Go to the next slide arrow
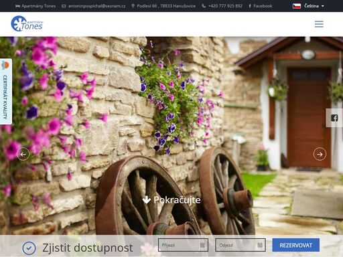Image resolution: width=343 pixels, height=257 pixels. click(x=320, y=154)
